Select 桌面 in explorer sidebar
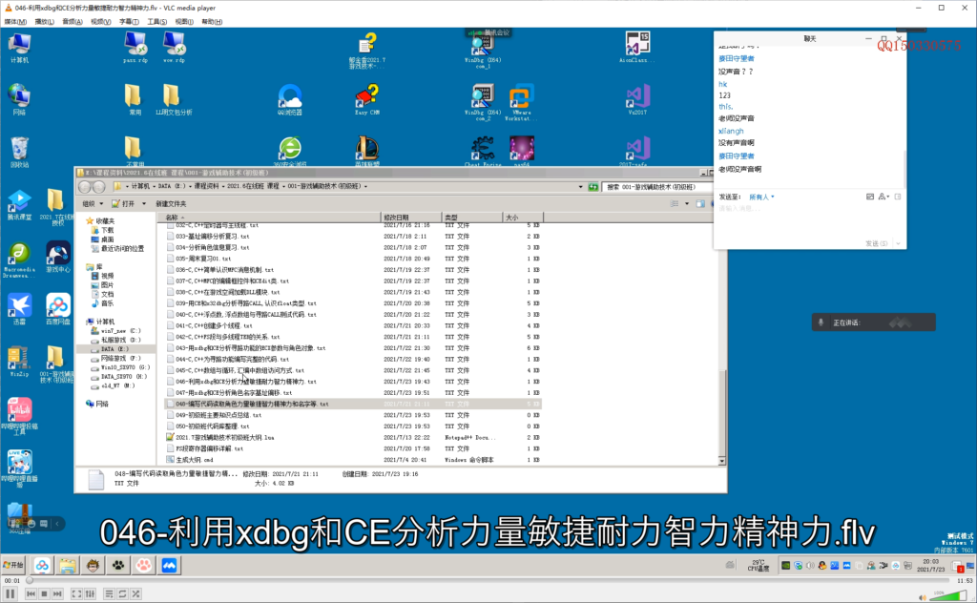977x603 pixels. point(102,239)
